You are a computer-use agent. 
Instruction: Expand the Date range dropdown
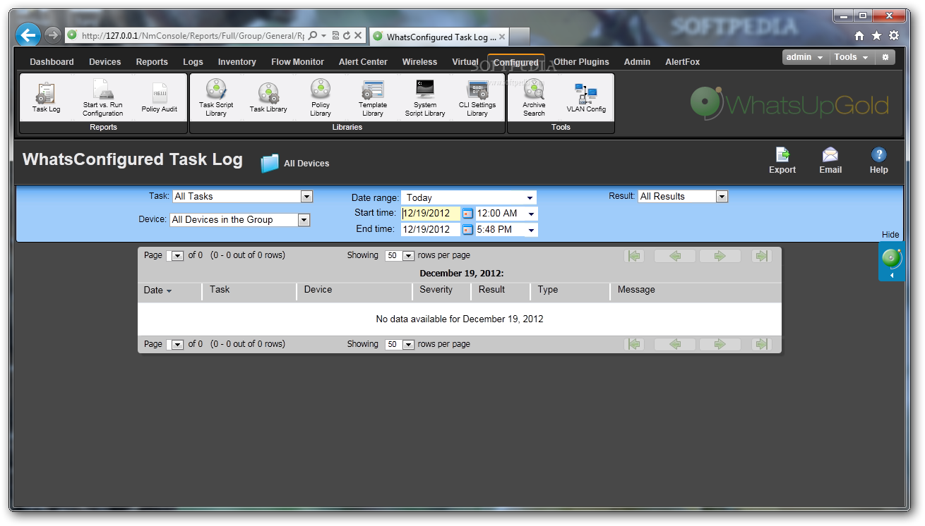[x=530, y=198]
